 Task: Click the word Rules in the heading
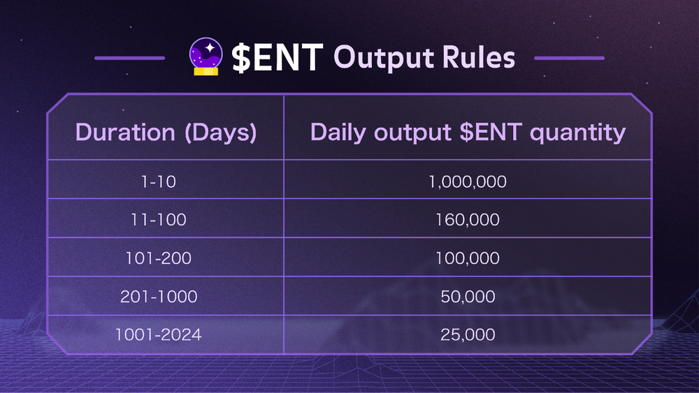(478, 58)
